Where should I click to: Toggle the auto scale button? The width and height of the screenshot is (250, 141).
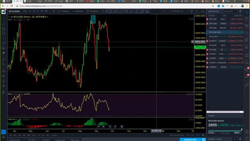point(198,136)
